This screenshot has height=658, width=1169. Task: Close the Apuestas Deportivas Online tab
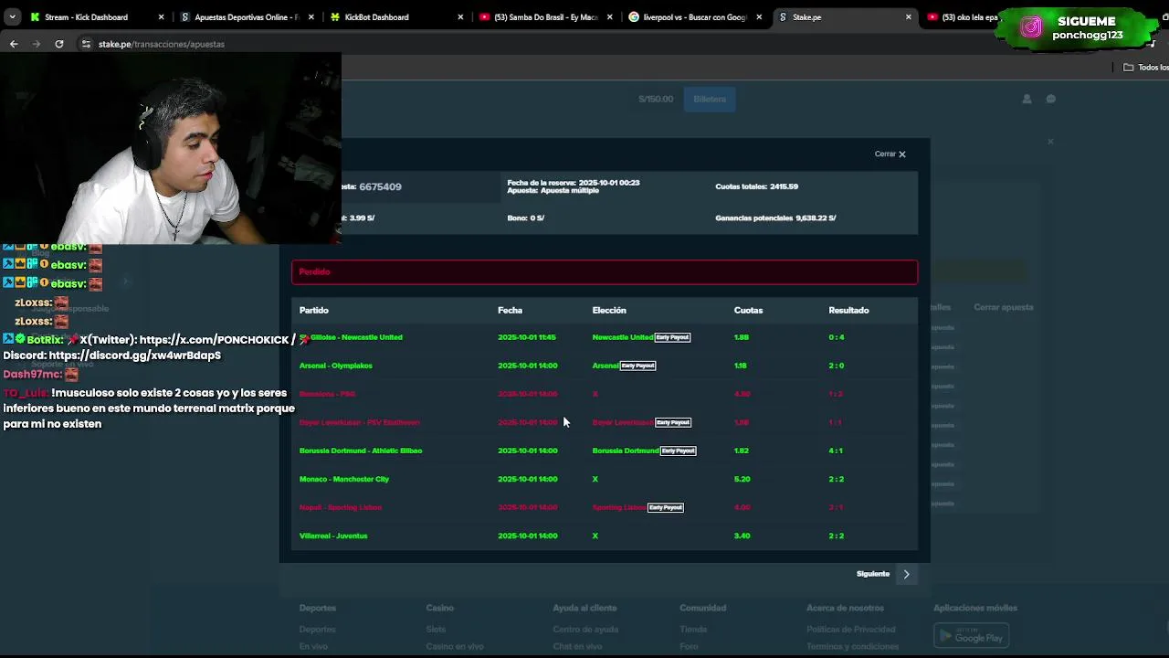(x=311, y=17)
